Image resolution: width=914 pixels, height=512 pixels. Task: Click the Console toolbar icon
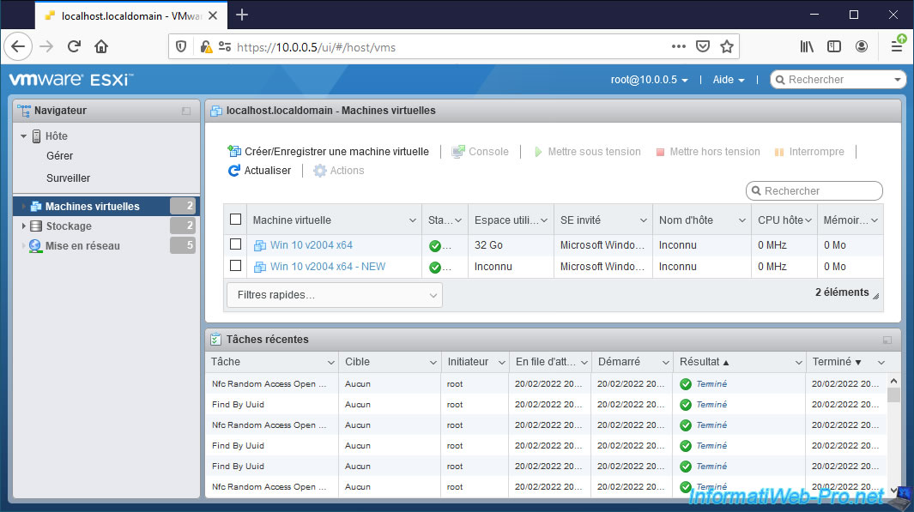(x=459, y=152)
